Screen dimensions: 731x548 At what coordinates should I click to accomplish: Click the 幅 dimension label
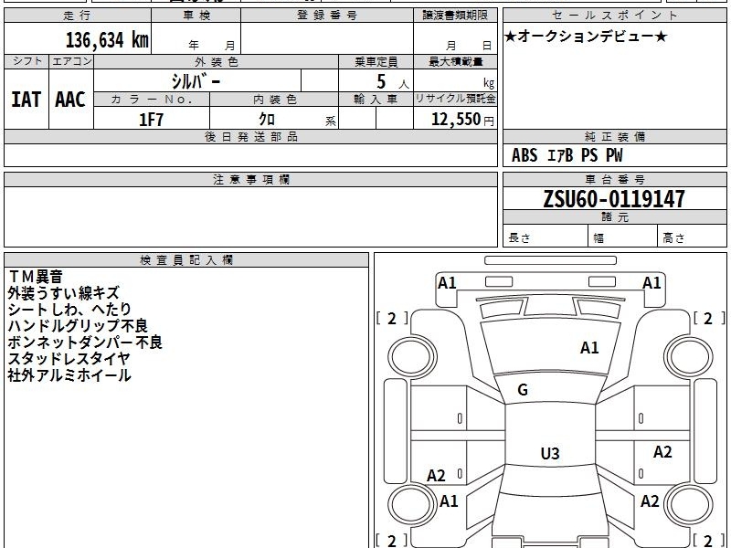point(599,238)
